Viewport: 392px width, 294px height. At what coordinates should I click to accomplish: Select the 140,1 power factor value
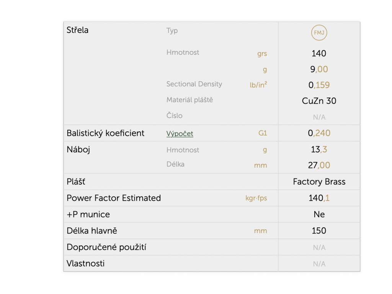319,198
